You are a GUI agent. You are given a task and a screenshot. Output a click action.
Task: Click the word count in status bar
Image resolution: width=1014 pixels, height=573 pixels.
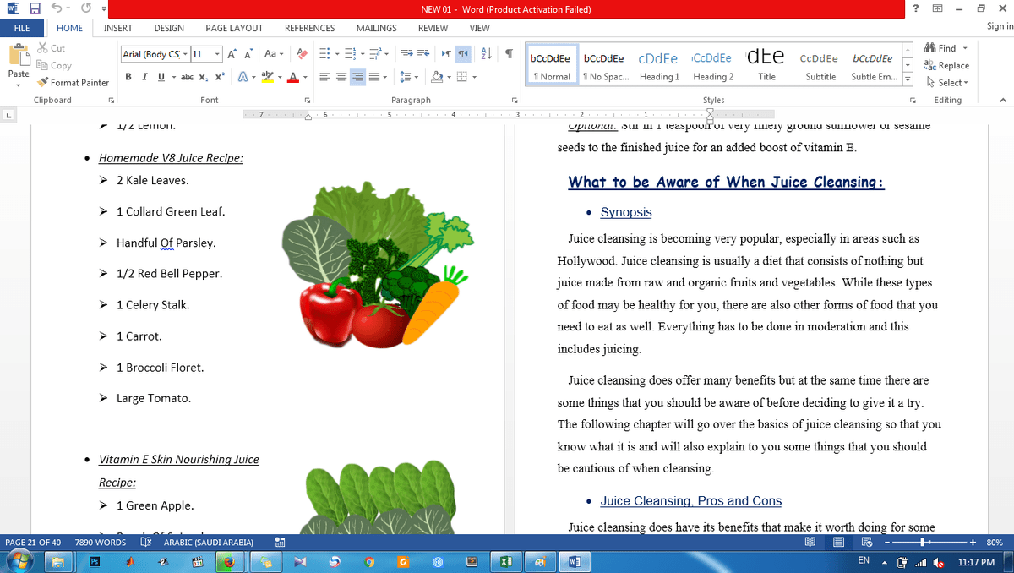pos(100,543)
